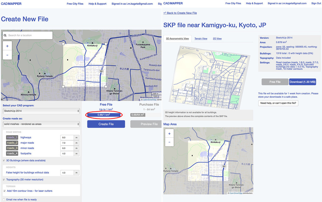Click bottom-left selection handle on map
The width and height of the screenshot is (322, 202).
pyautogui.click(x=63, y=87)
